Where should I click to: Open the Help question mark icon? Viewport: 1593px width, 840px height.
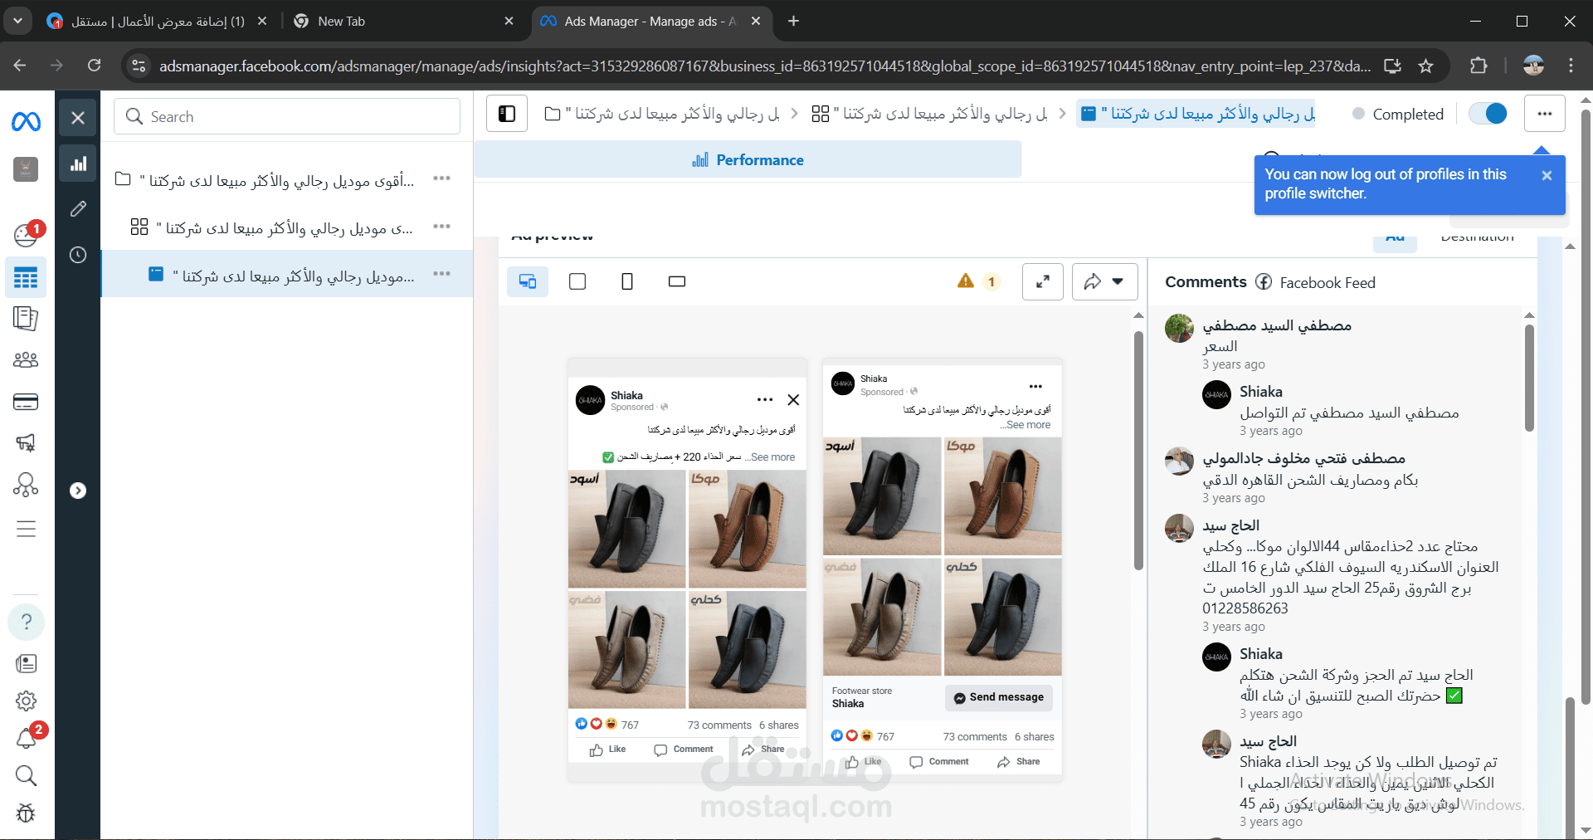[26, 622]
